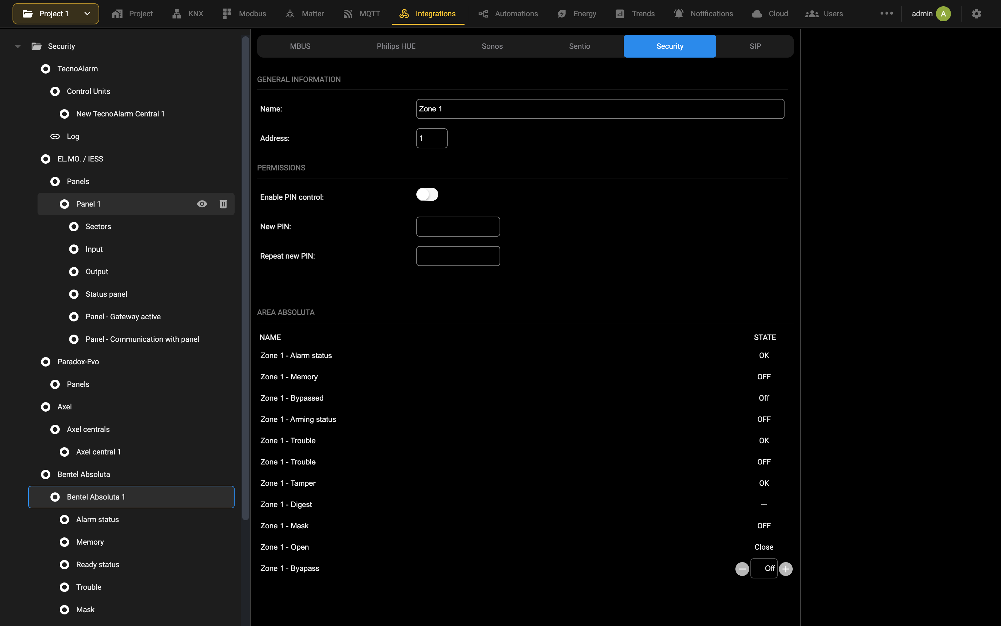Click the Project home icon

118,14
